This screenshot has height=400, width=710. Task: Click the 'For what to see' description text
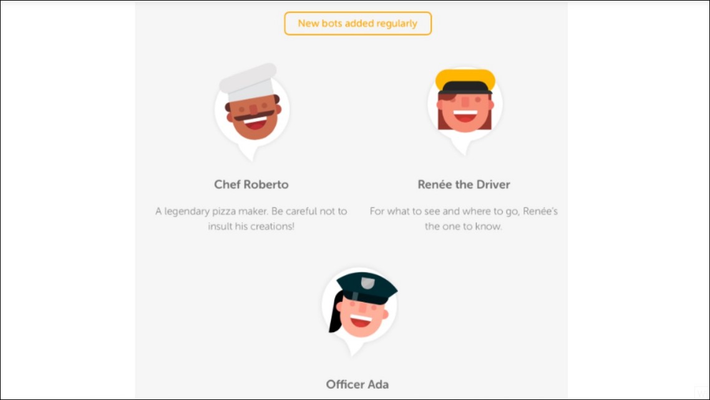tap(464, 218)
